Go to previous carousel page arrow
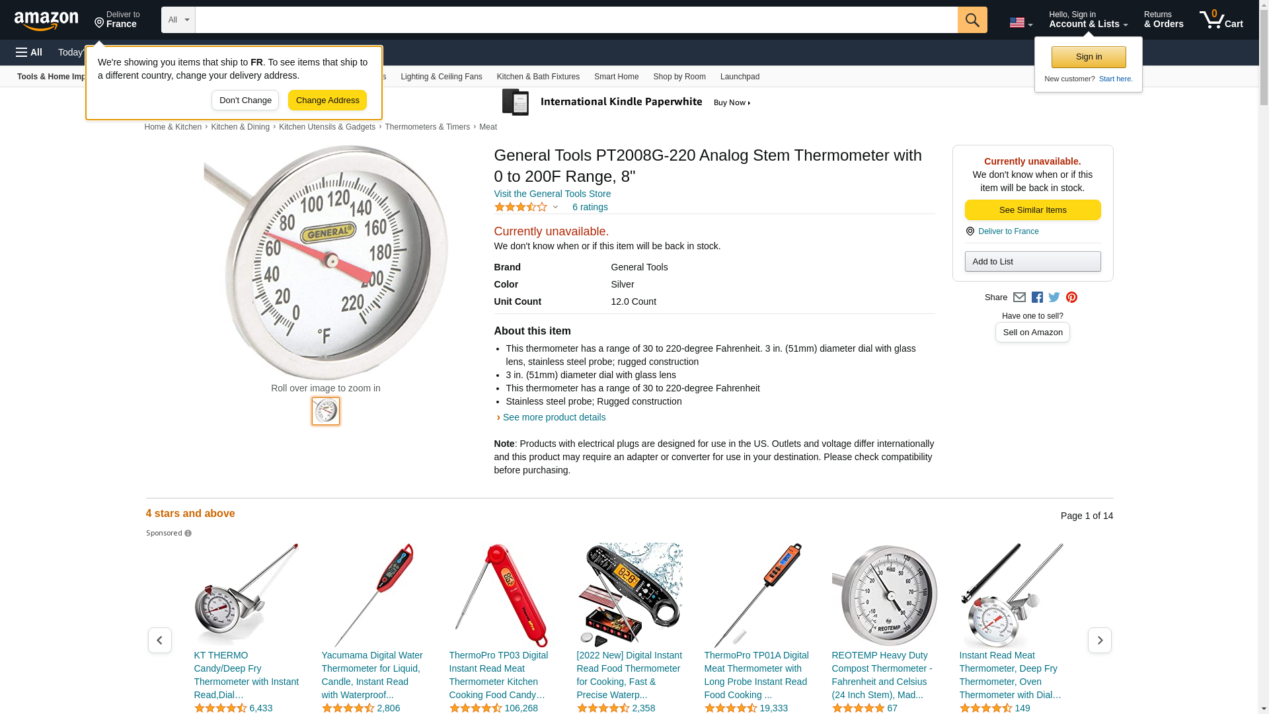 click(159, 640)
